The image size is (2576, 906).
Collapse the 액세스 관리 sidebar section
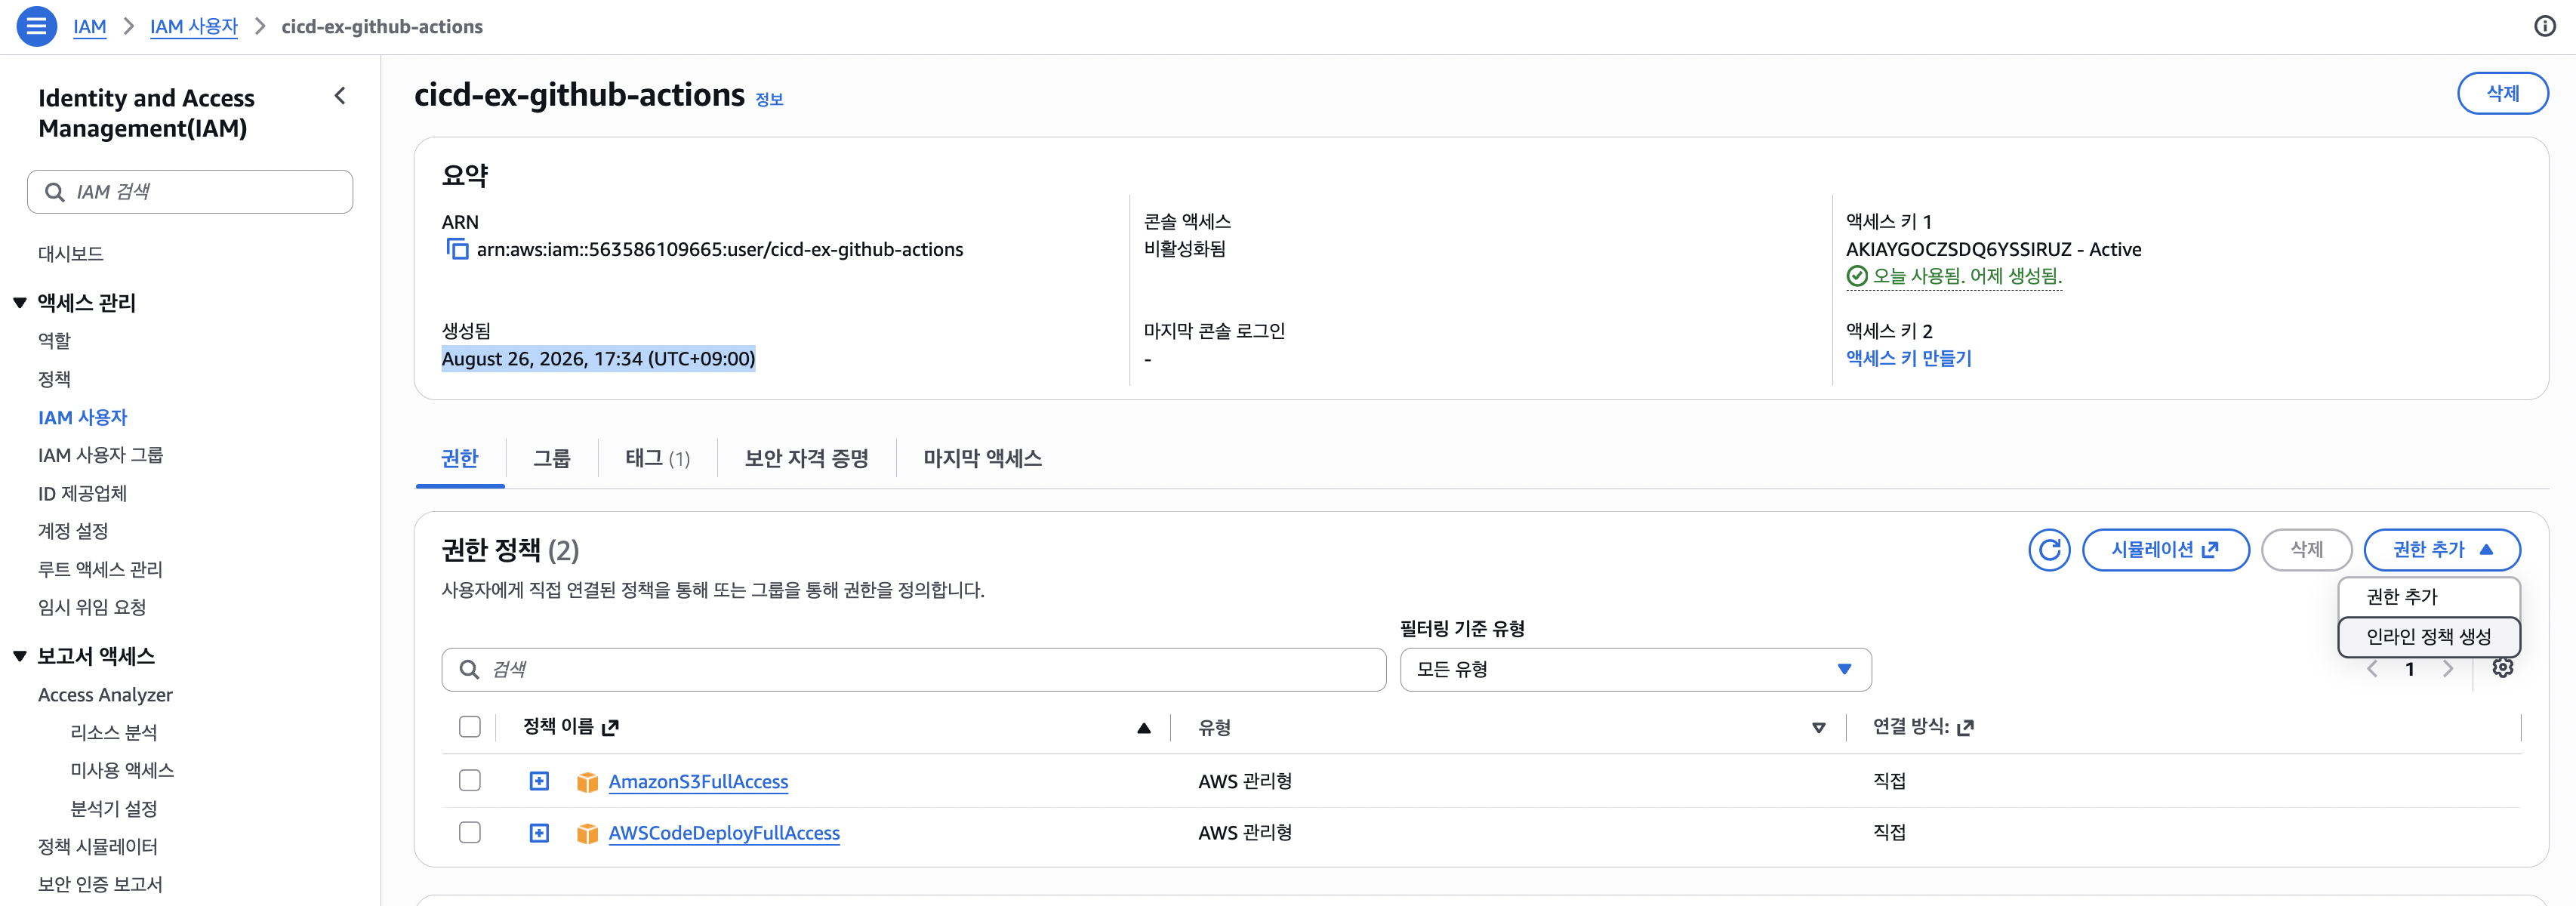click(x=20, y=302)
